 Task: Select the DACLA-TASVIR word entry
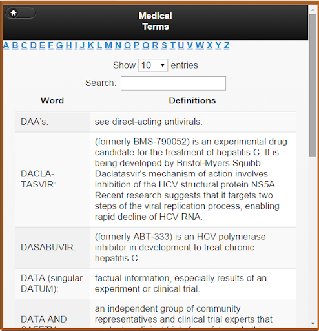click(38, 179)
